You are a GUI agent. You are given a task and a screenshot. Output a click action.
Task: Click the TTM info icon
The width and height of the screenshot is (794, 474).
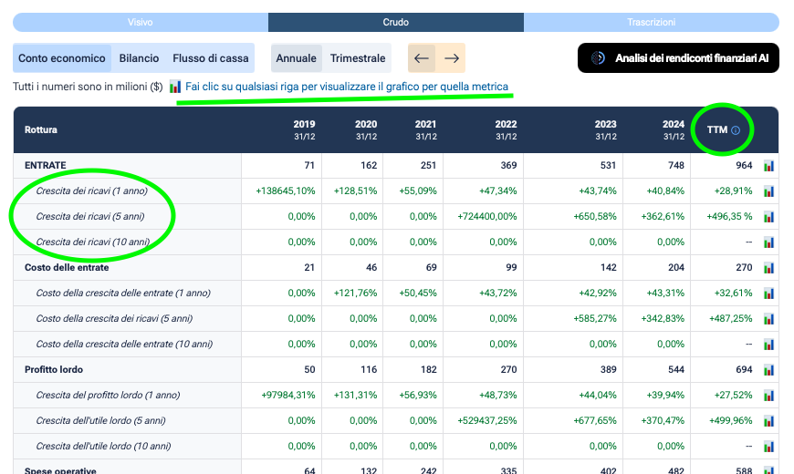tap(736, 130)
